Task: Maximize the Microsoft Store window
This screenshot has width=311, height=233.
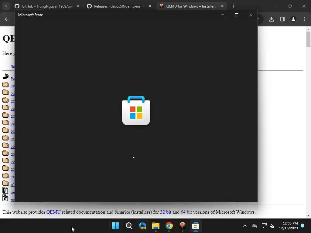Action: coord(236,15)
